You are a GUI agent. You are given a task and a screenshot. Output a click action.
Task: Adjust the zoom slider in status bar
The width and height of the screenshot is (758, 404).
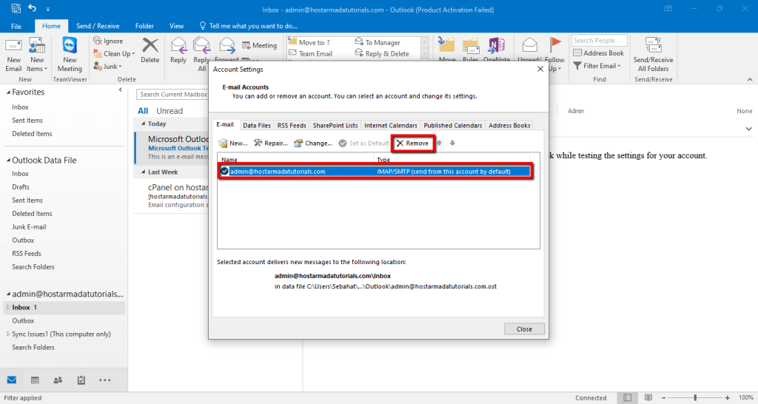(x=695, y=397)
